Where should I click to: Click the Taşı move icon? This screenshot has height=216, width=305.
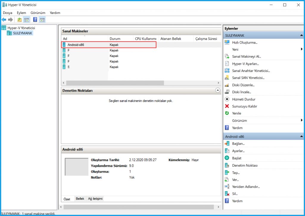pyautogui.click(x=227, y=173)
